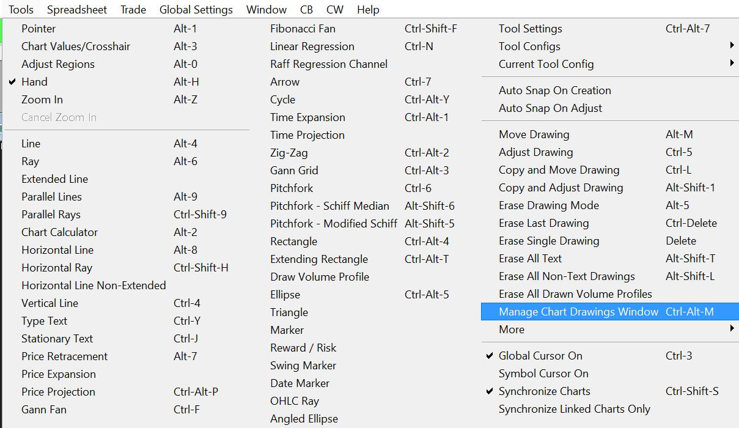Viewport: 739px width, 428px height.
Task: Choose Manage Chart Drawings Window
Action: [578, 312]
